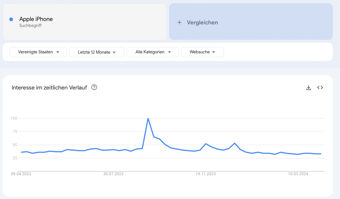Image resolution: width=340 pixels, height=199 pixels.
Task: Select the Vereinigte Staaten region filter text
Action: pos(36,52)
